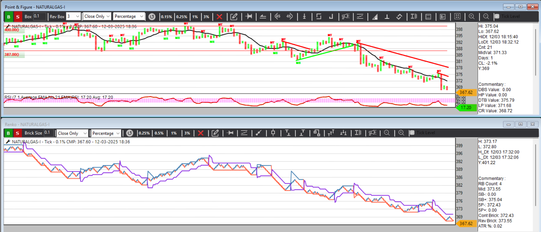This screenshot has width=541, height=232.
Task: Click the wrench settings icon on Renko chart
Action: pos(8,142)
